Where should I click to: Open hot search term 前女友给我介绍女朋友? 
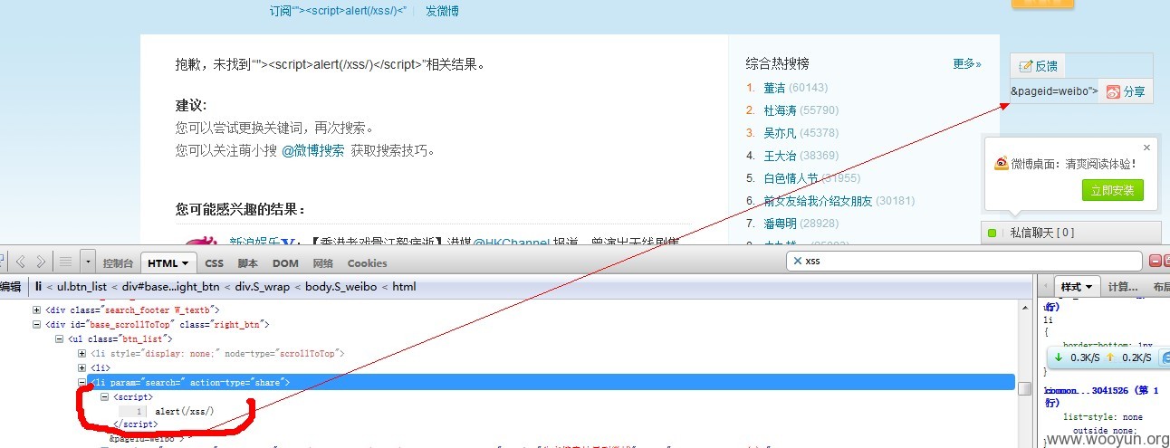point(819,201)
